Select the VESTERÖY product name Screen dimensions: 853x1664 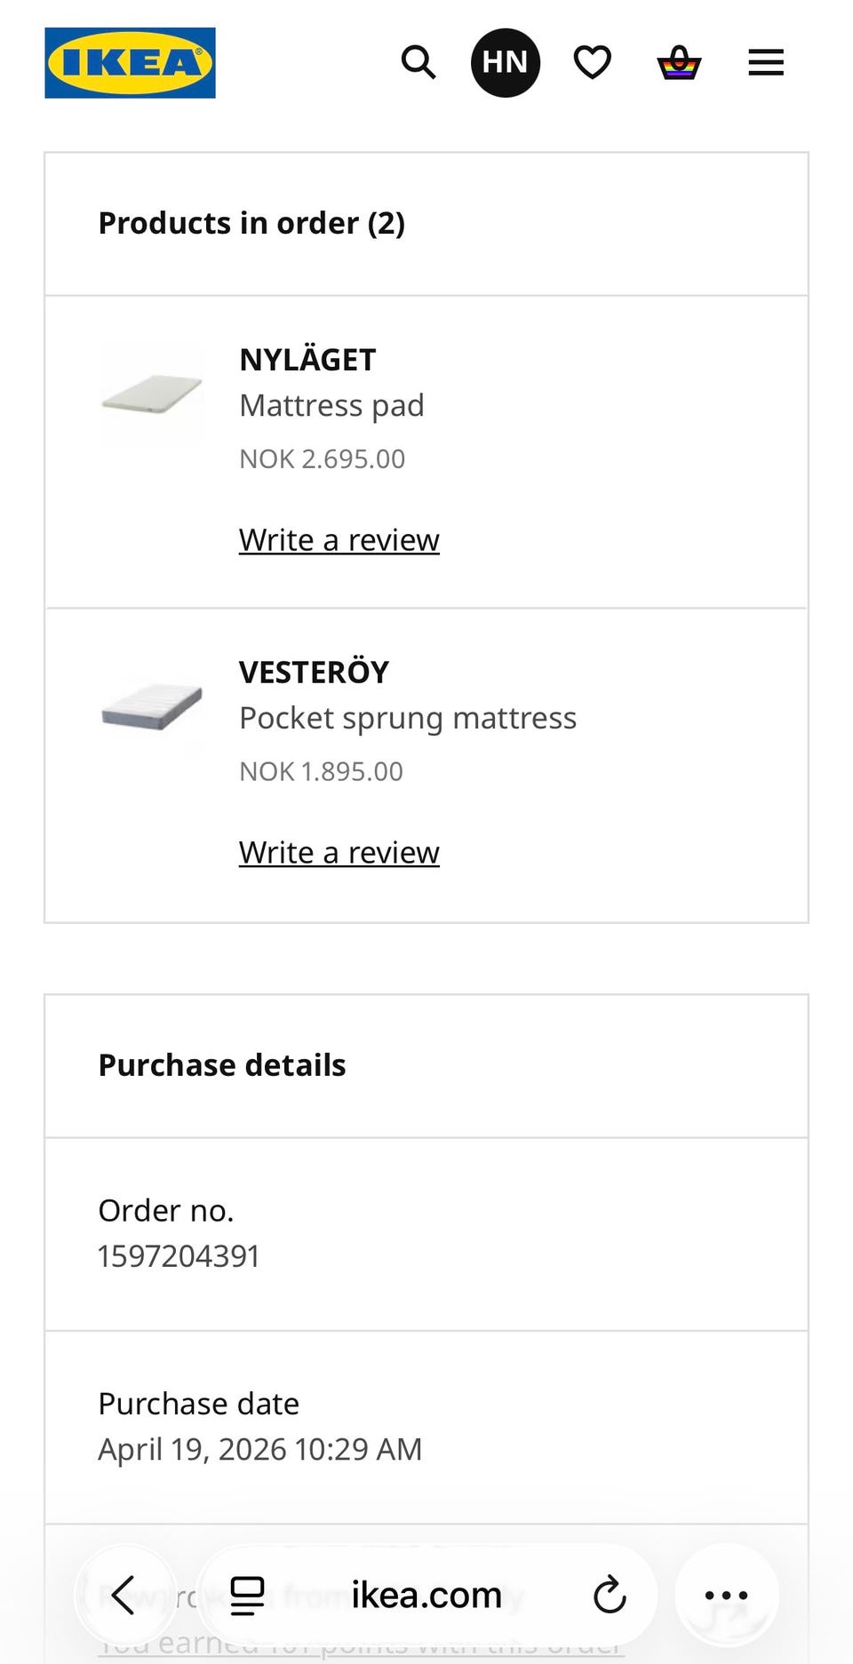(315, 672)
